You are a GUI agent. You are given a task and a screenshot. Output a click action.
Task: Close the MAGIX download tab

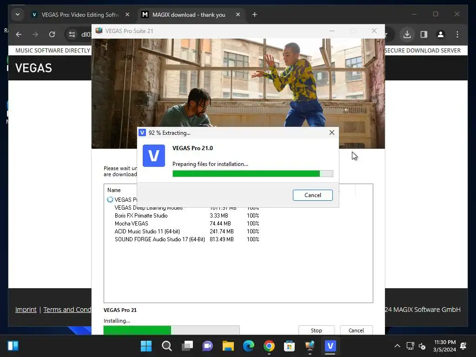click(238, 14)
